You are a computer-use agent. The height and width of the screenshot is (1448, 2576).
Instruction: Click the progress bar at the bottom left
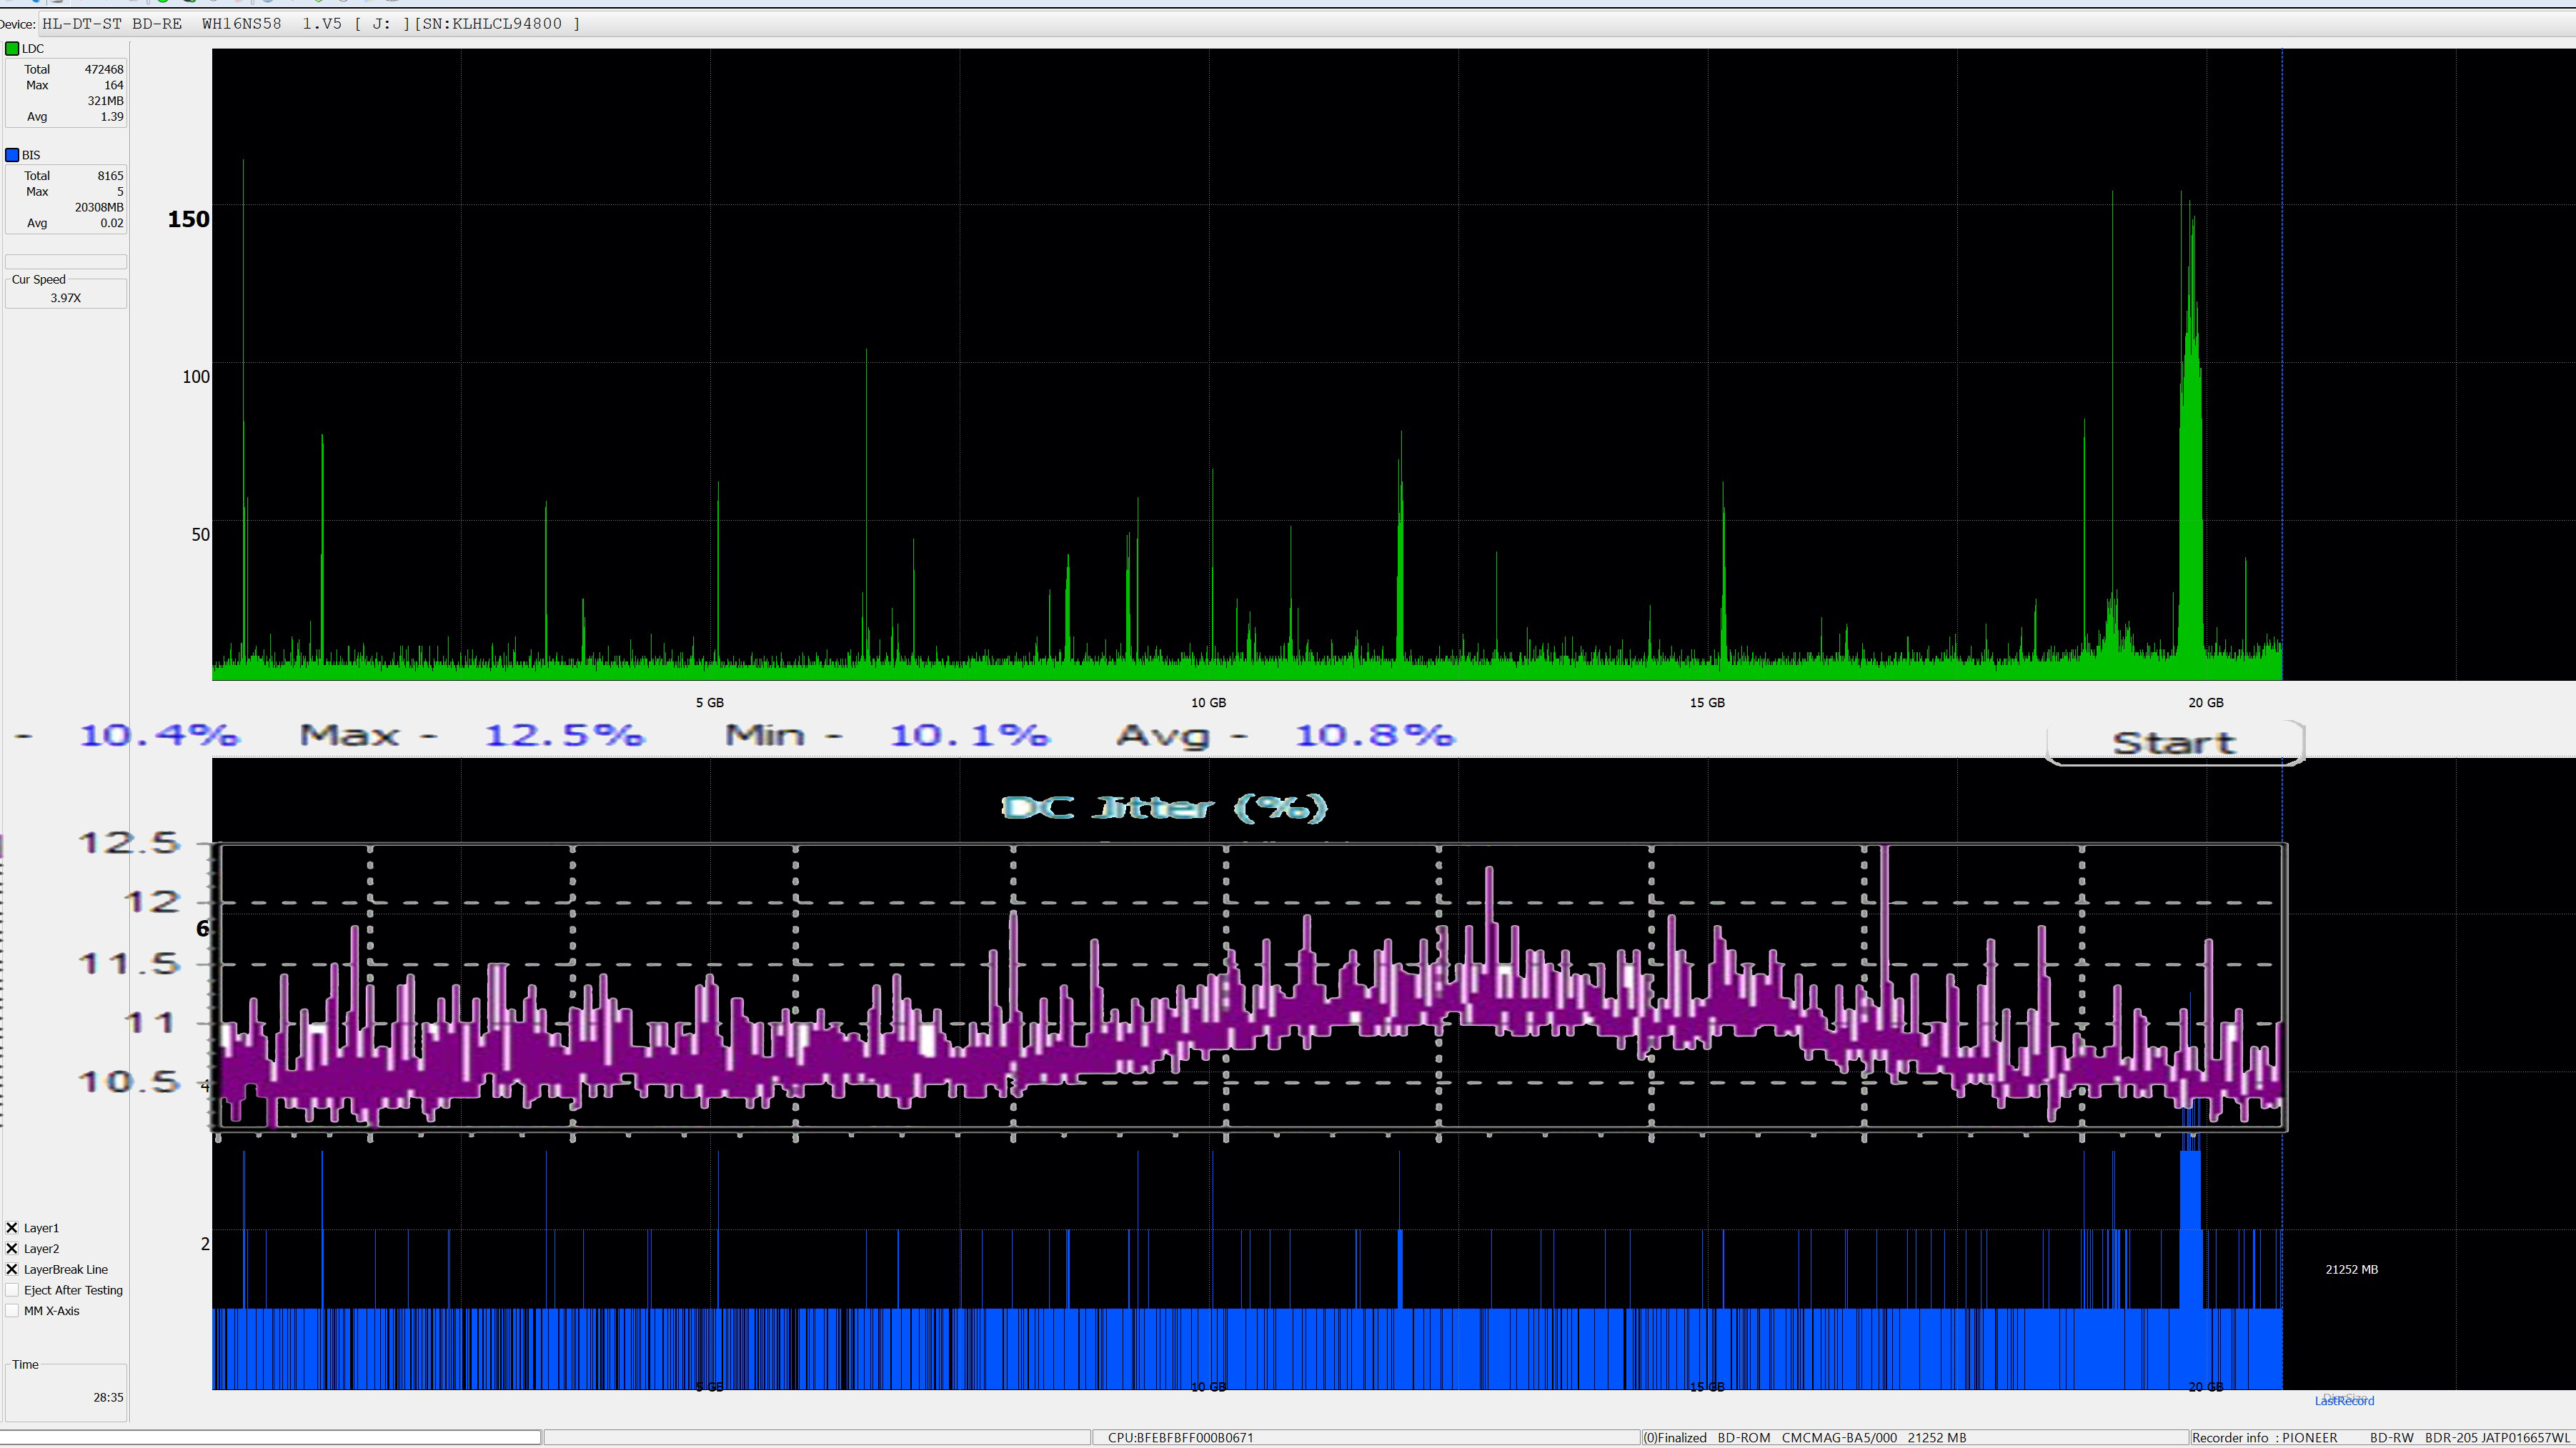click(270, 1437)
